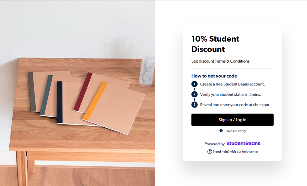Select the Verify your student status text
The height and width of the screenshot is (186, 307).
(x=231, y=94)
